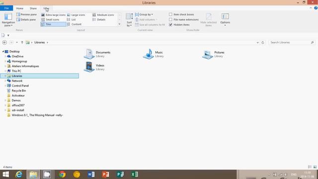Viewport: 318px width, 179px height.
Task: Expand the layout gallery more arrow
Action: point(119,24)
